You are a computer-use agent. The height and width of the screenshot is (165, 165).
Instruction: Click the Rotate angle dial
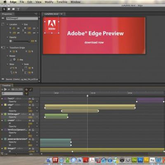14,59
